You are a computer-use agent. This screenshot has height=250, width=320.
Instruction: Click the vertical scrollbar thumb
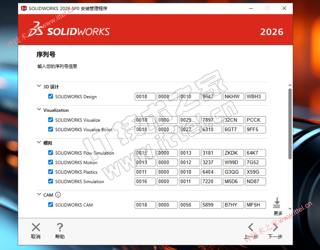coord(290,123)
